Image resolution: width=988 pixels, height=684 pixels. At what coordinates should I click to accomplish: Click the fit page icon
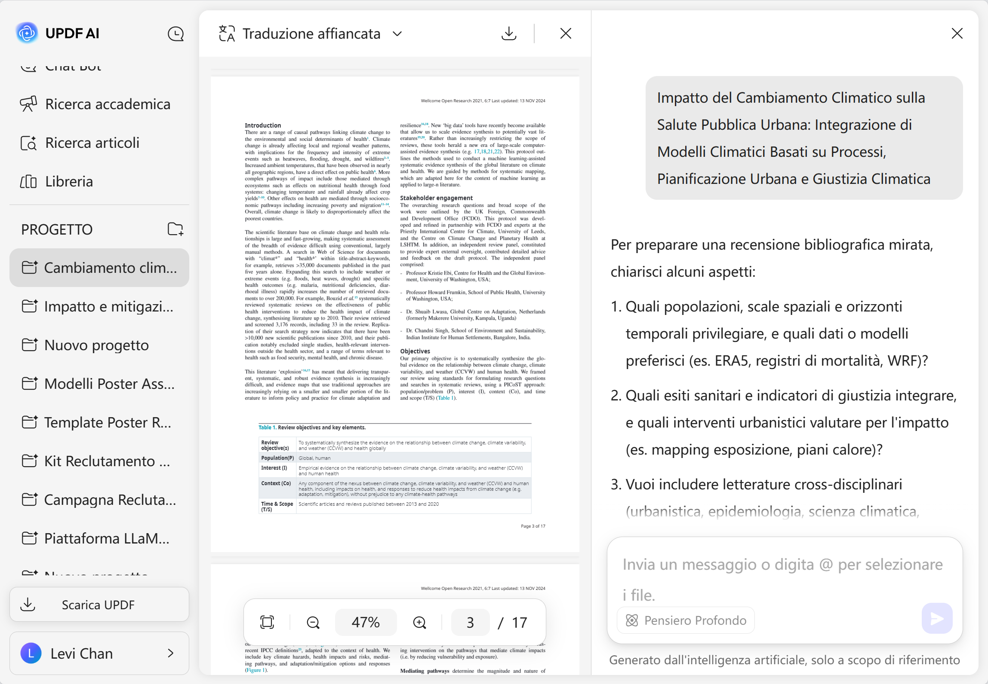(x=267, y=622)
